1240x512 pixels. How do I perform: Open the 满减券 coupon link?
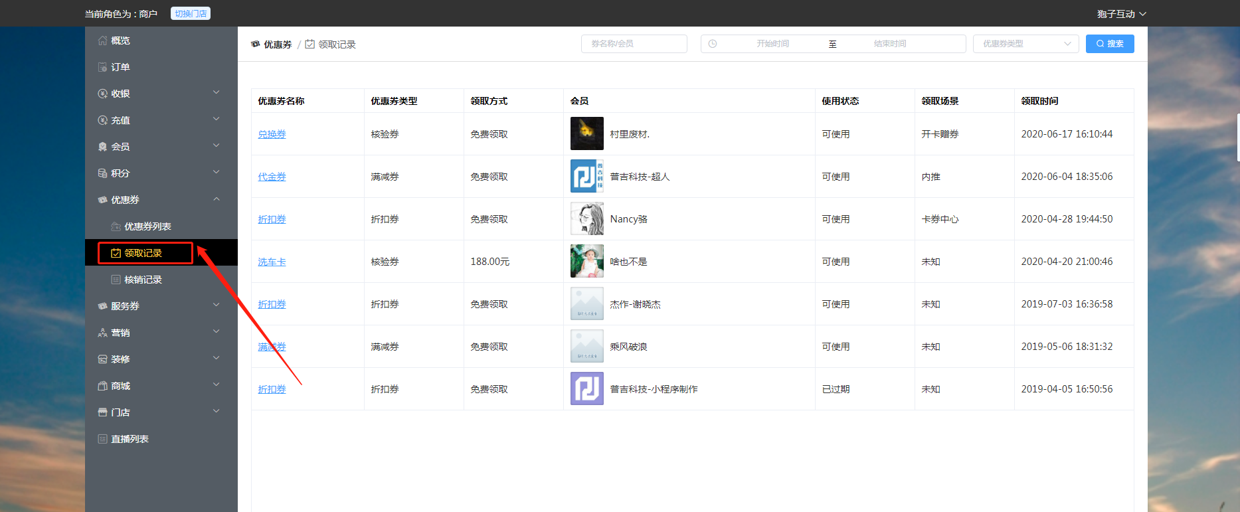tap(272, 347)
